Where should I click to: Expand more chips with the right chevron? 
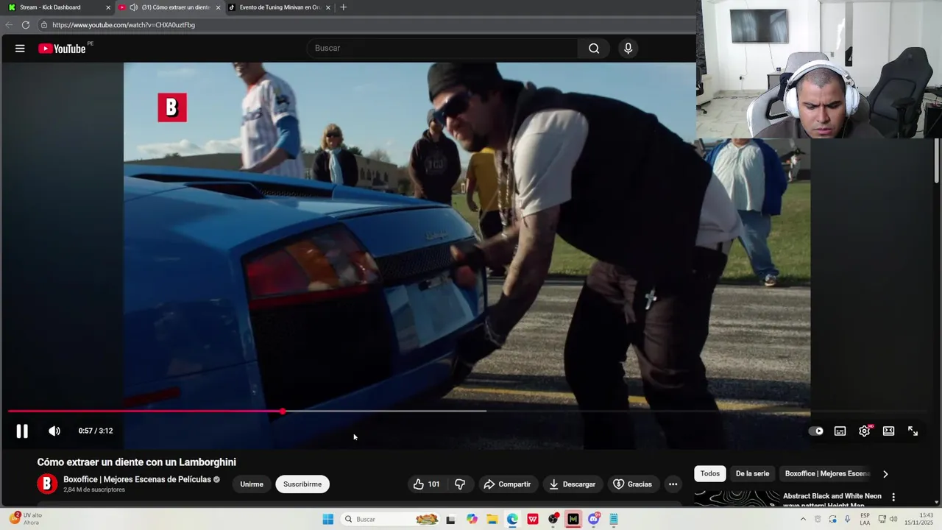pos(885,474)
